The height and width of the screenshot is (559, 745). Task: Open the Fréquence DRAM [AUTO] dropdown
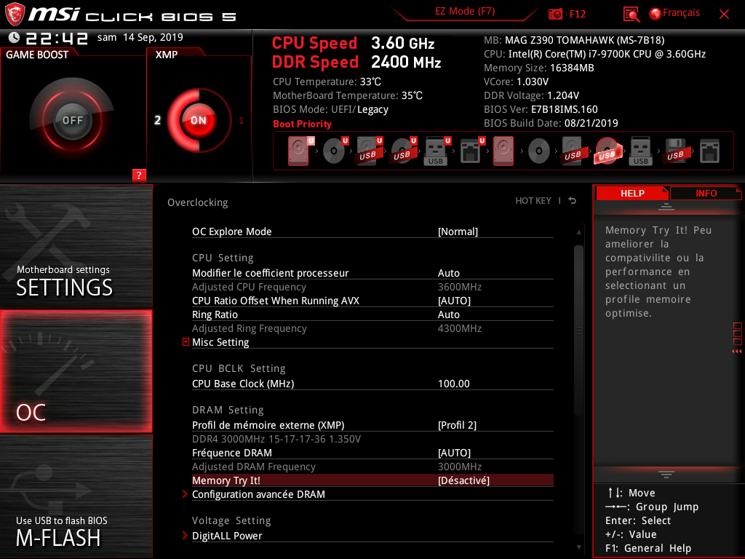[454, 453]
